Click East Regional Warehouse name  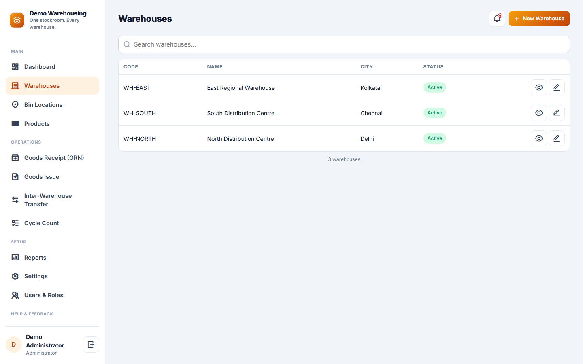[x=241, y=88]
